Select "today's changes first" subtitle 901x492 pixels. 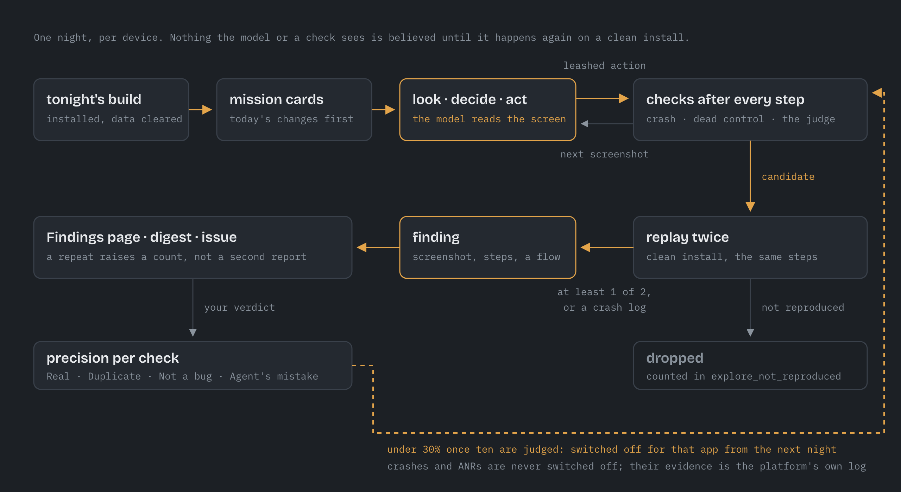coord(291,119)
